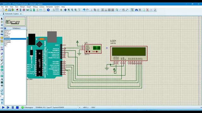Open the System menu
Image resolution: width=202 pixels, height=113 pixels.
[57, 7]
